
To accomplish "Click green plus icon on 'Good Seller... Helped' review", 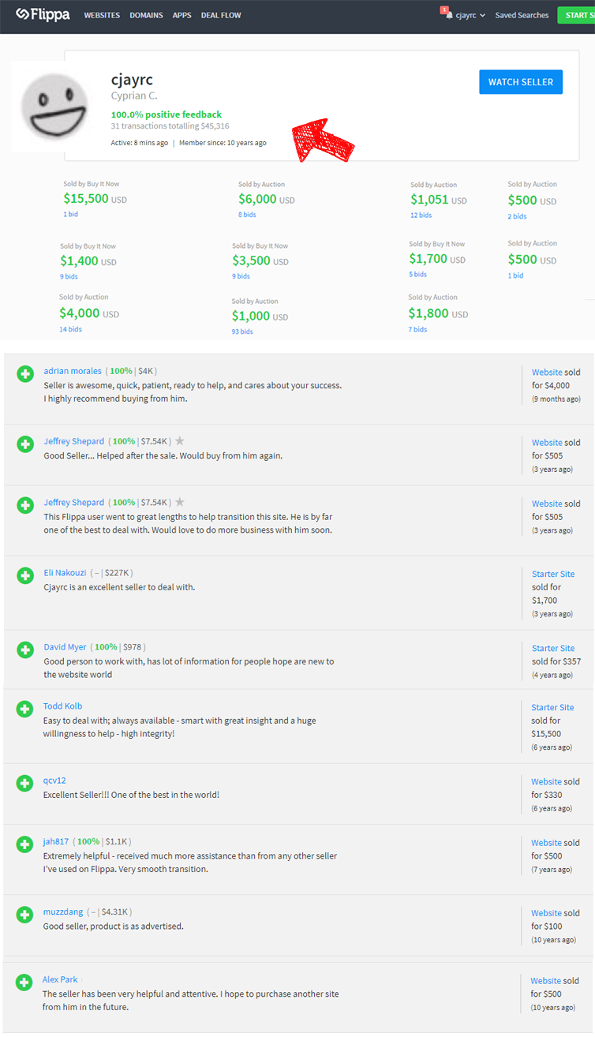I will pyautogui.click(x=25, y=444).
